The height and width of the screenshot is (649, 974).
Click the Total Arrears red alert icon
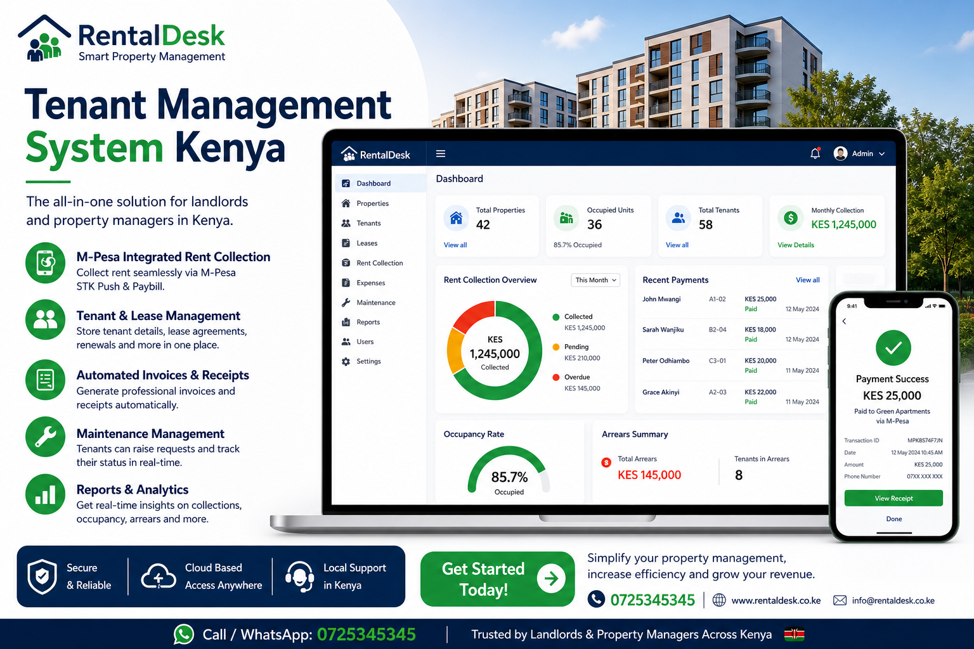606,463
